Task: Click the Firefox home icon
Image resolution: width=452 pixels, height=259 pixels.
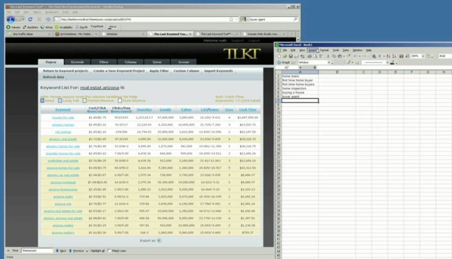Action: pyautogui.click(x=48, y=19)
